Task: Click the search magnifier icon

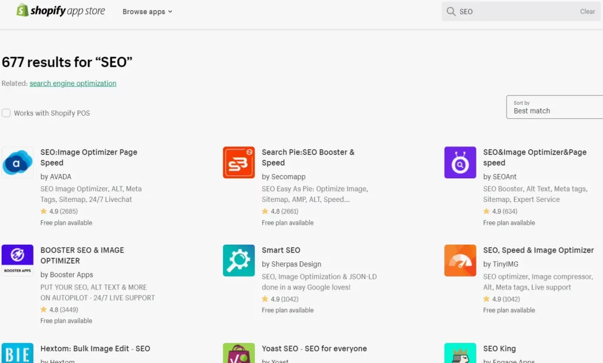Action: click(x=450, y=12)
